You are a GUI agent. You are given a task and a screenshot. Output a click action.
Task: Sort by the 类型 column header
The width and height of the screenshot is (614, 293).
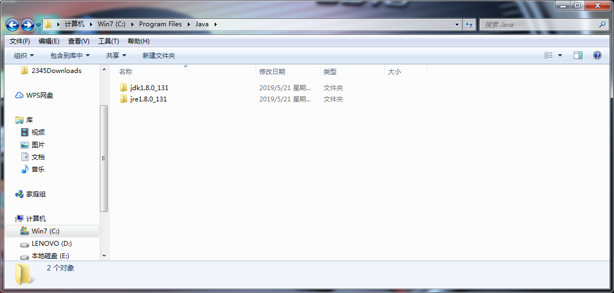point(330,72)
